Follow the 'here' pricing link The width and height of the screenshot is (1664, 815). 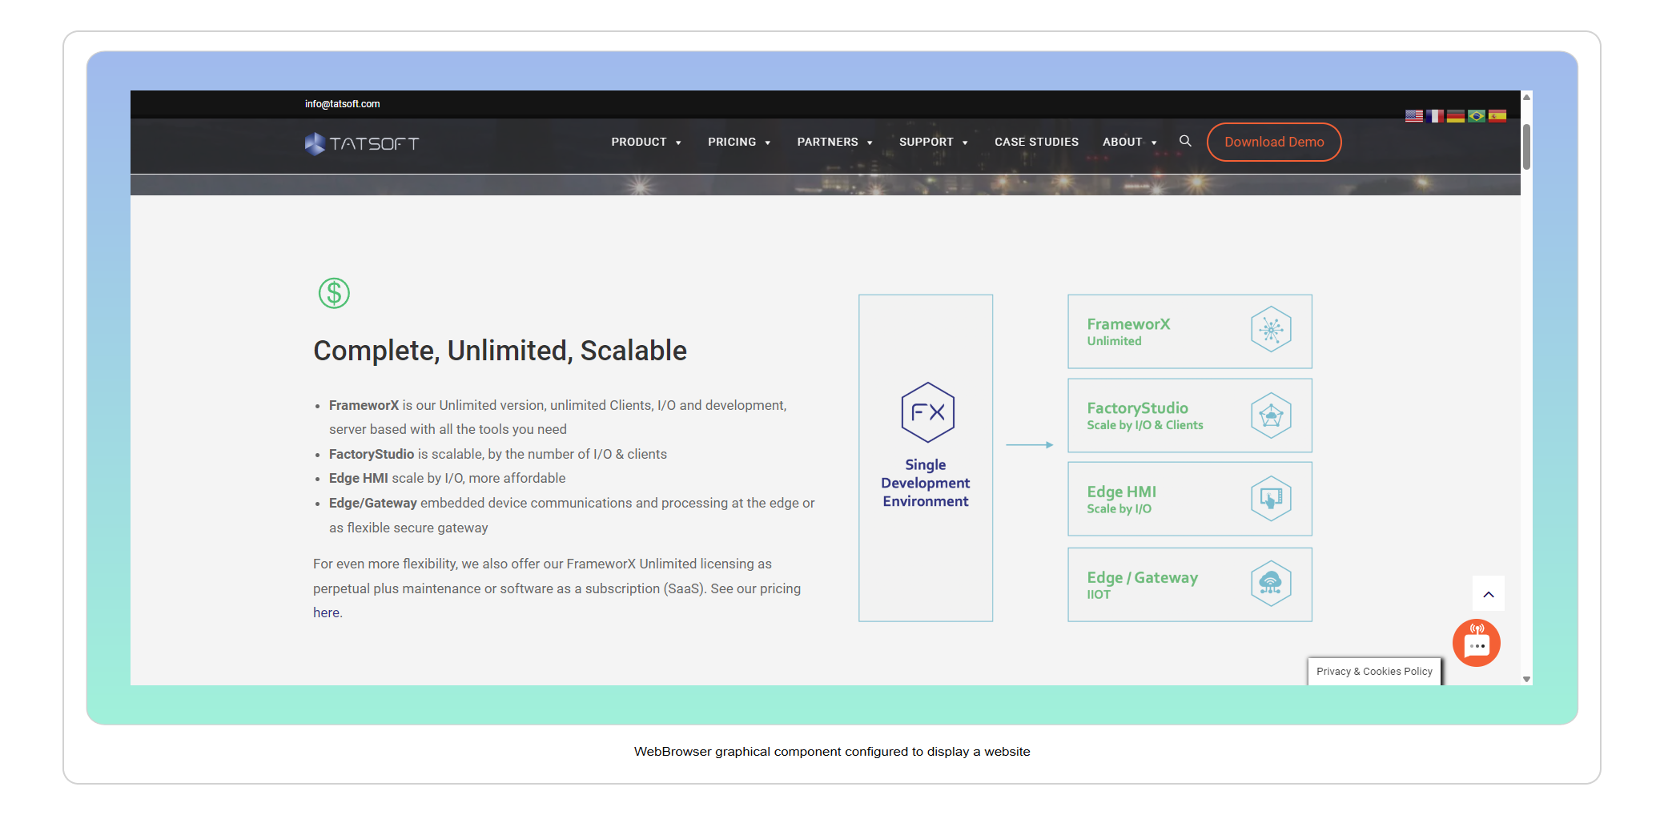[x=327, y=612]
